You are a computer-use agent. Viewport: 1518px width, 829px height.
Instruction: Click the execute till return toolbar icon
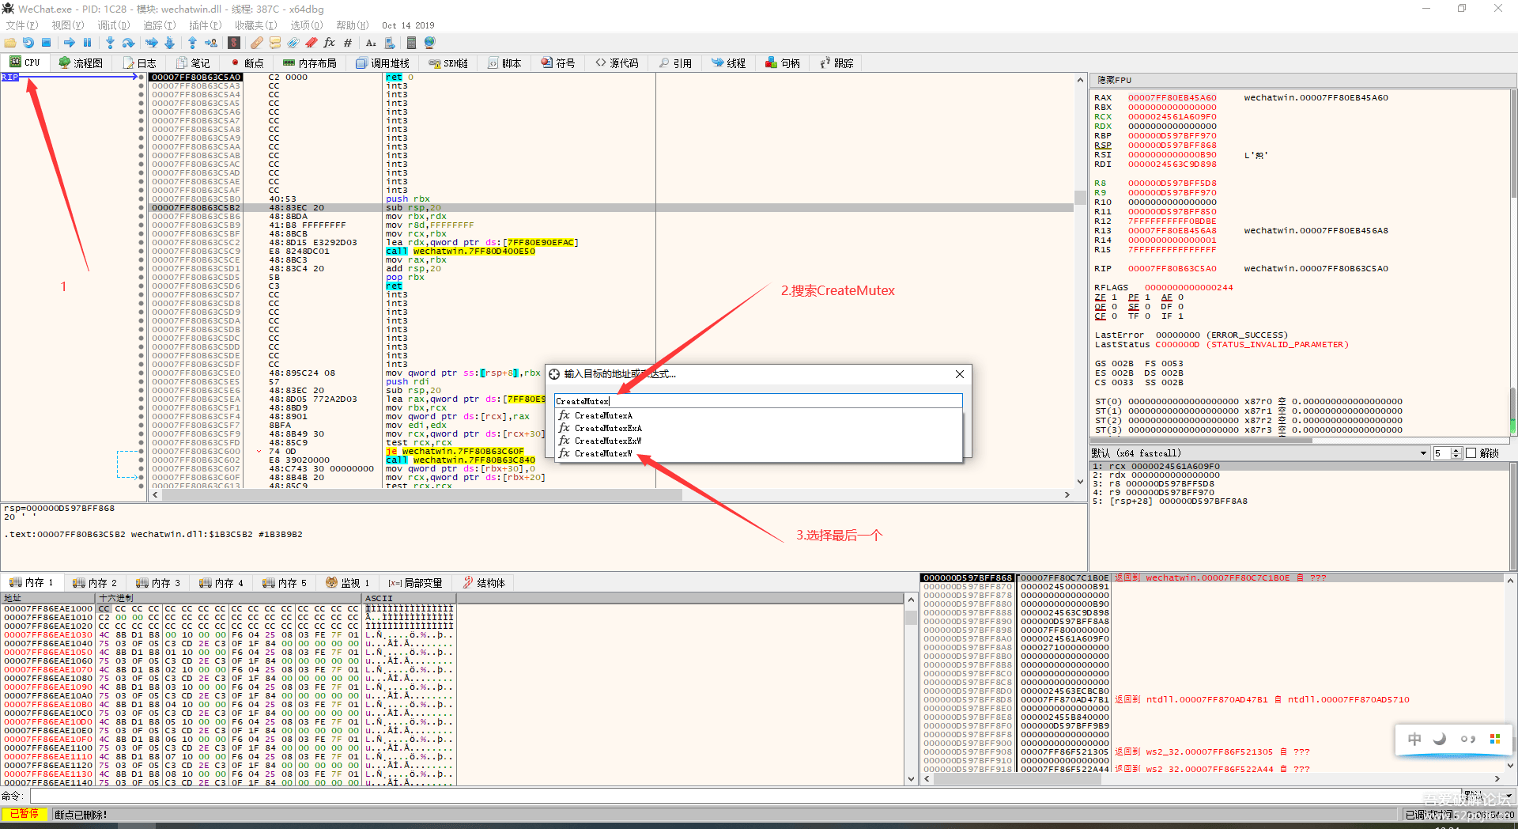(x=192, y=43)
